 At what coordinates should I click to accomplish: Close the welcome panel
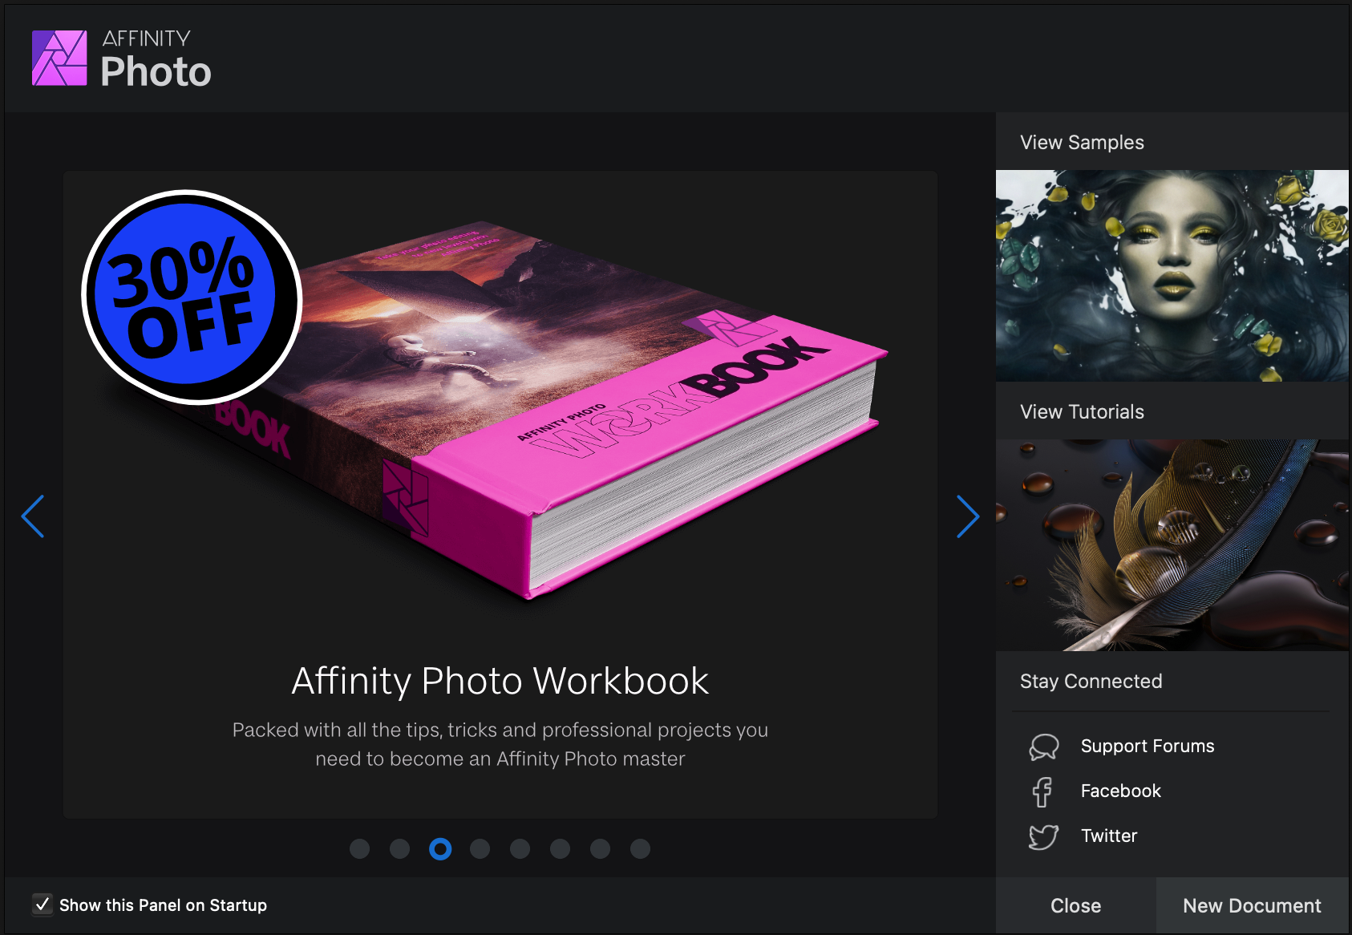click(x=1076, y=905)
